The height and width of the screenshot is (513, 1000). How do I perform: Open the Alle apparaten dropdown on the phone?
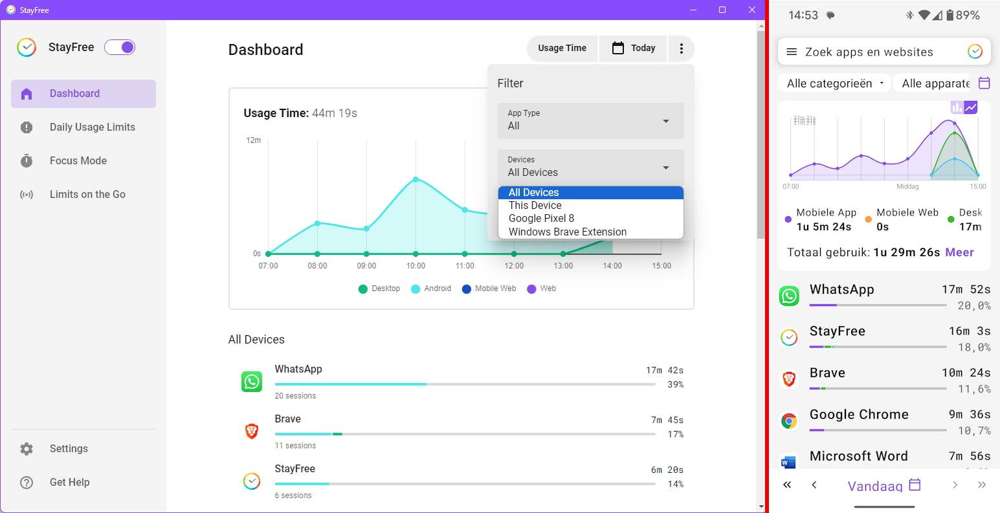point(933,83)
